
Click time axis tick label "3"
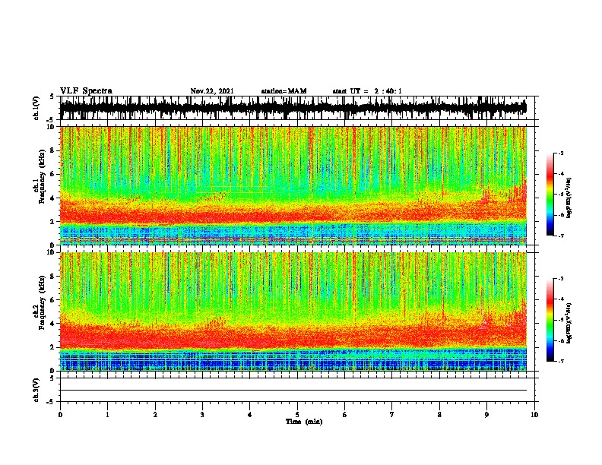(202, 414)
